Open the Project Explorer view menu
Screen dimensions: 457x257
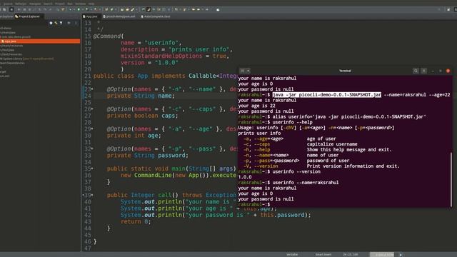point(76,23)
